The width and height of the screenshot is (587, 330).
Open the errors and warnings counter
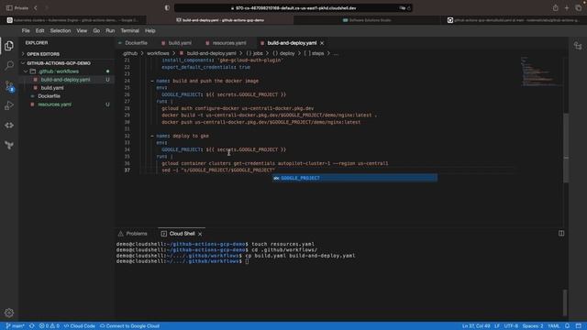tap(50, 326)
